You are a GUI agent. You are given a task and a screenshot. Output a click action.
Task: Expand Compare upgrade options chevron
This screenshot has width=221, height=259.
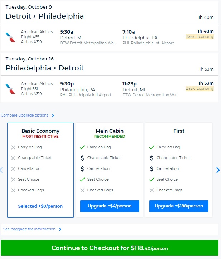point(53,116)
